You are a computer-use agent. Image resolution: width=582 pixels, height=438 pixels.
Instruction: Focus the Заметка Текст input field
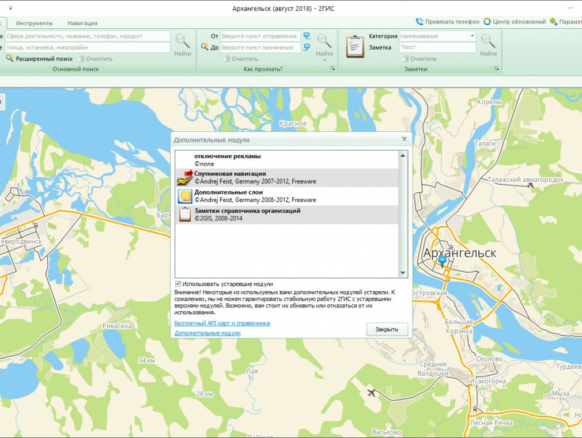point(437,47)
